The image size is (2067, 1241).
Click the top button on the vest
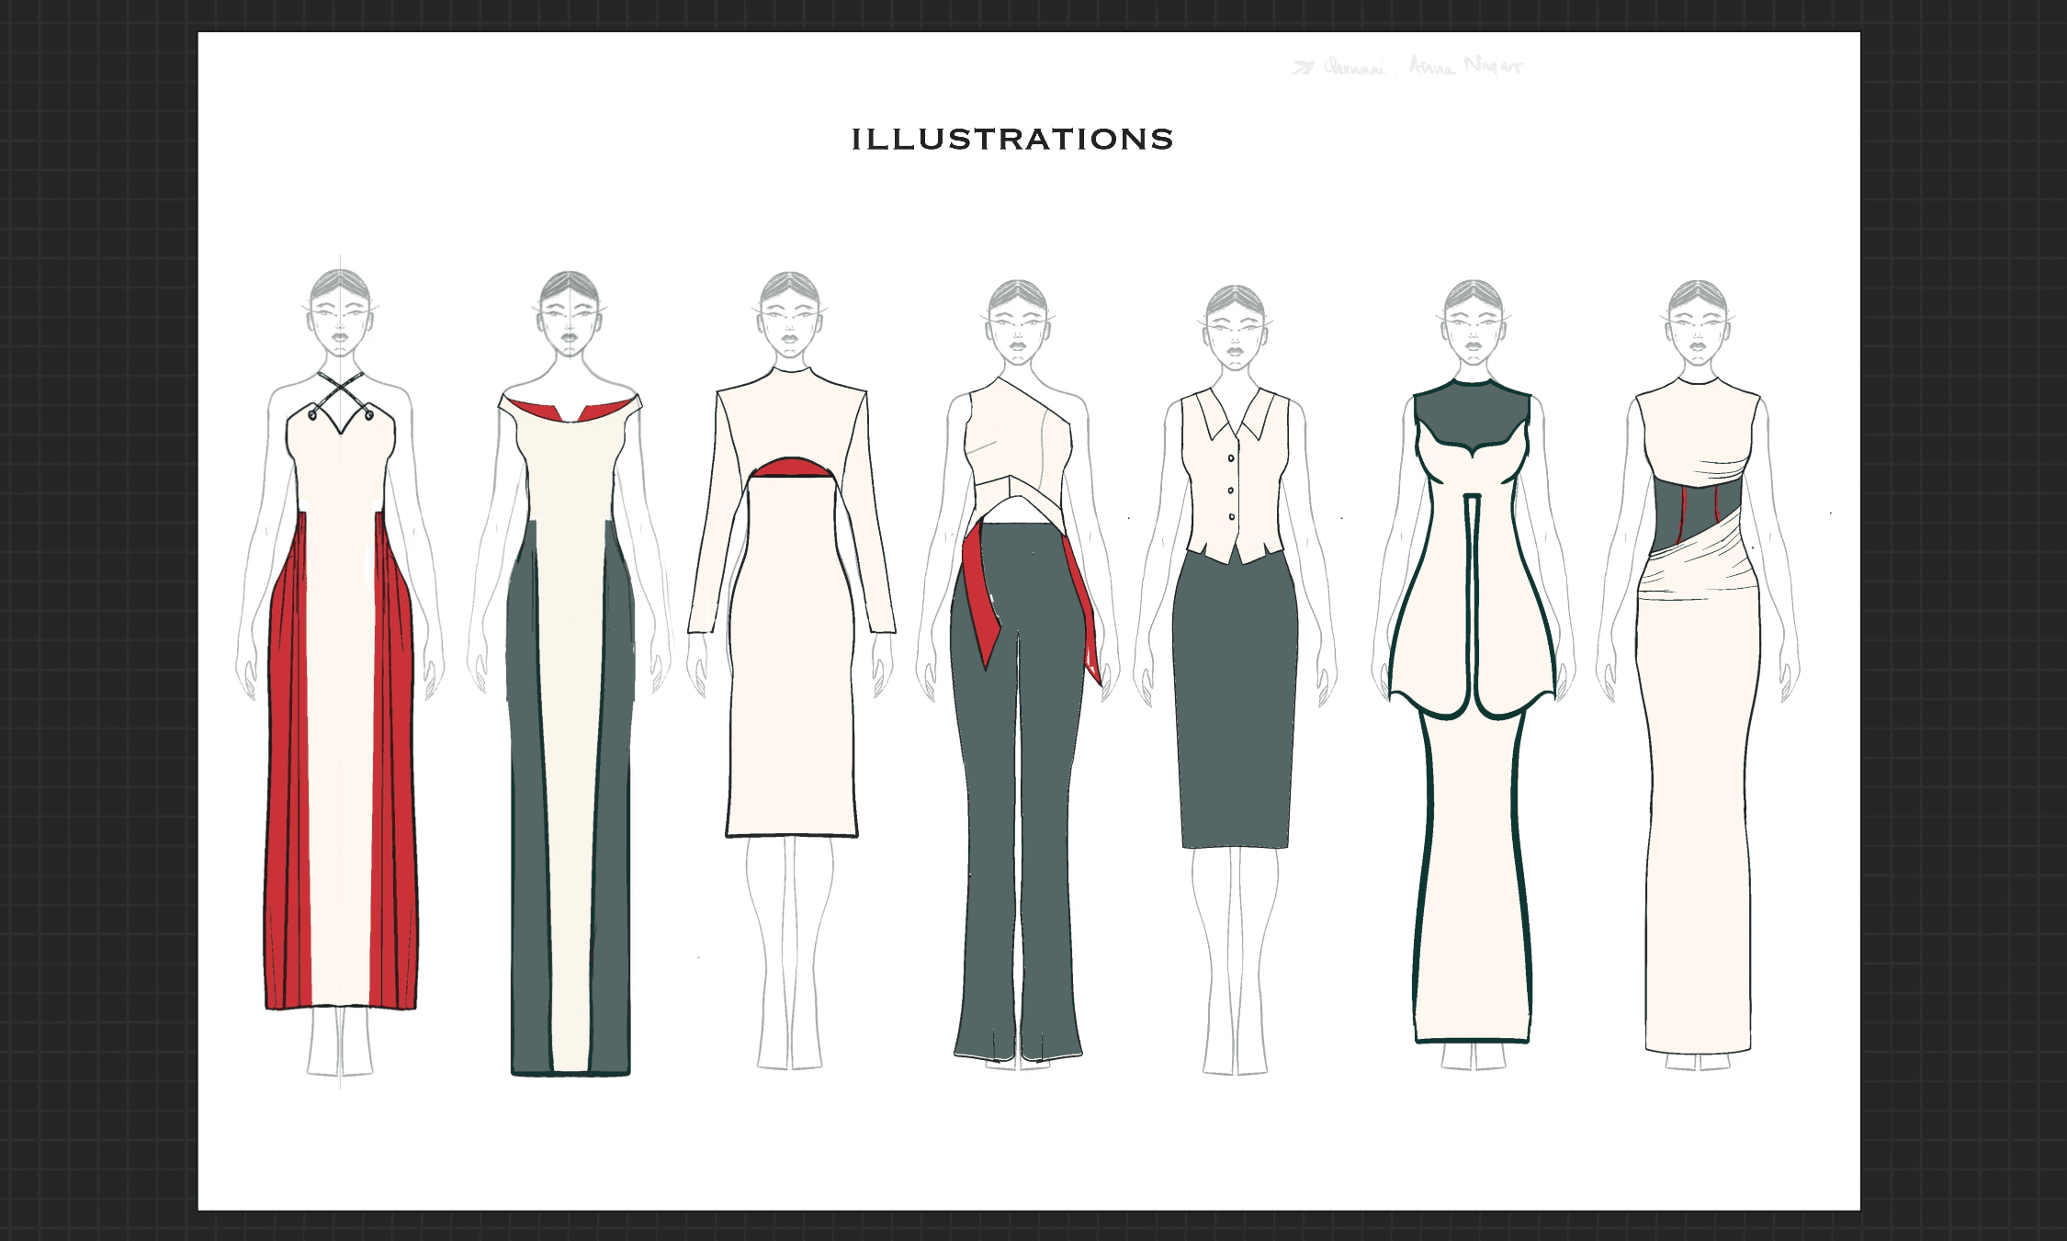[x=1231, y=458]
